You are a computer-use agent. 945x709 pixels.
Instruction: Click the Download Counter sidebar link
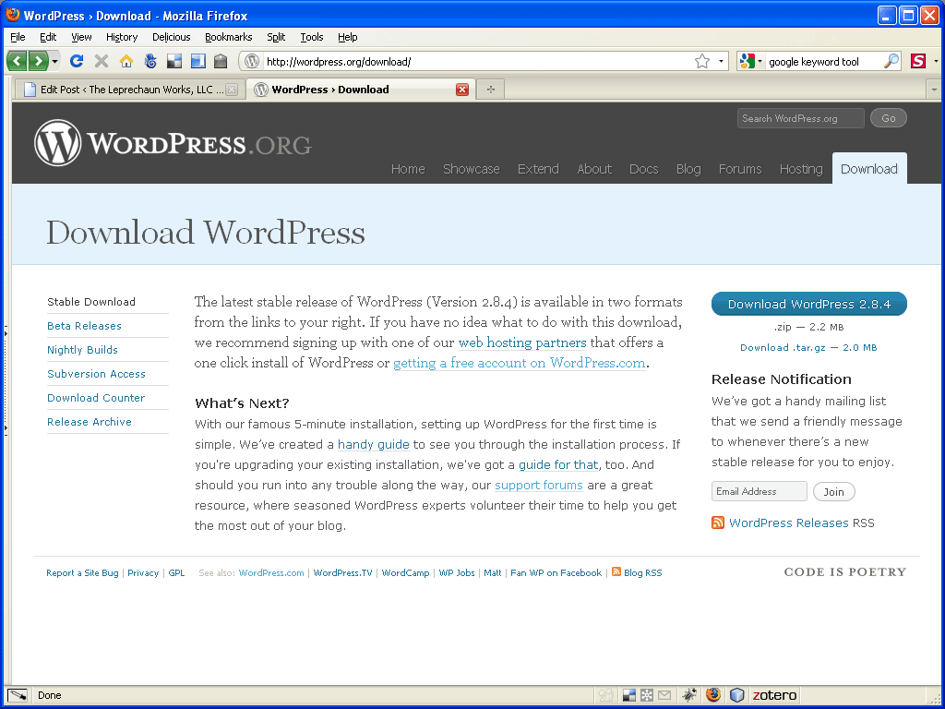(96, 398)
